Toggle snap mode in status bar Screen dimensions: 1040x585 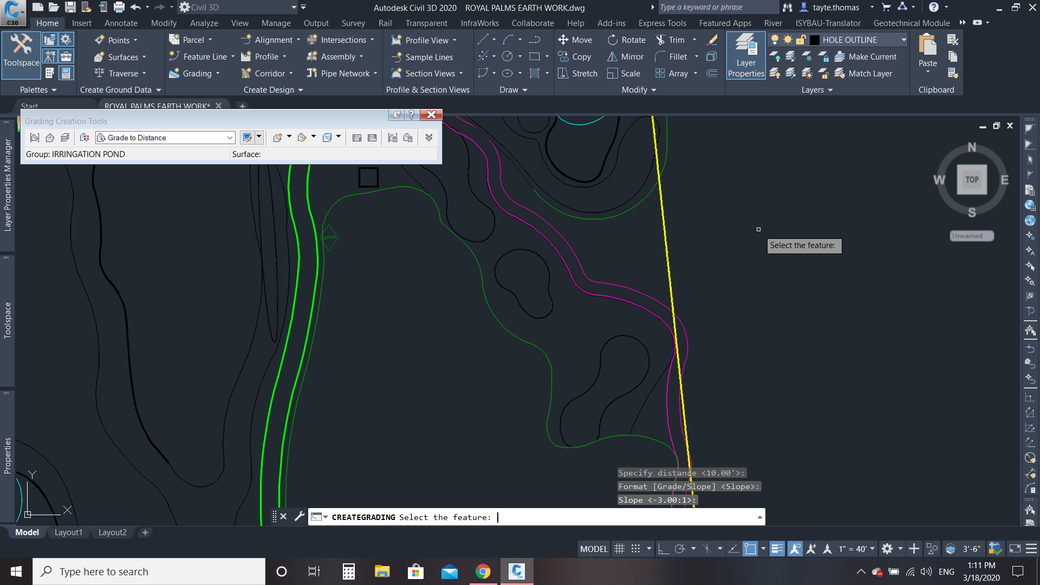pyautogui.click(x=636, y=548)
